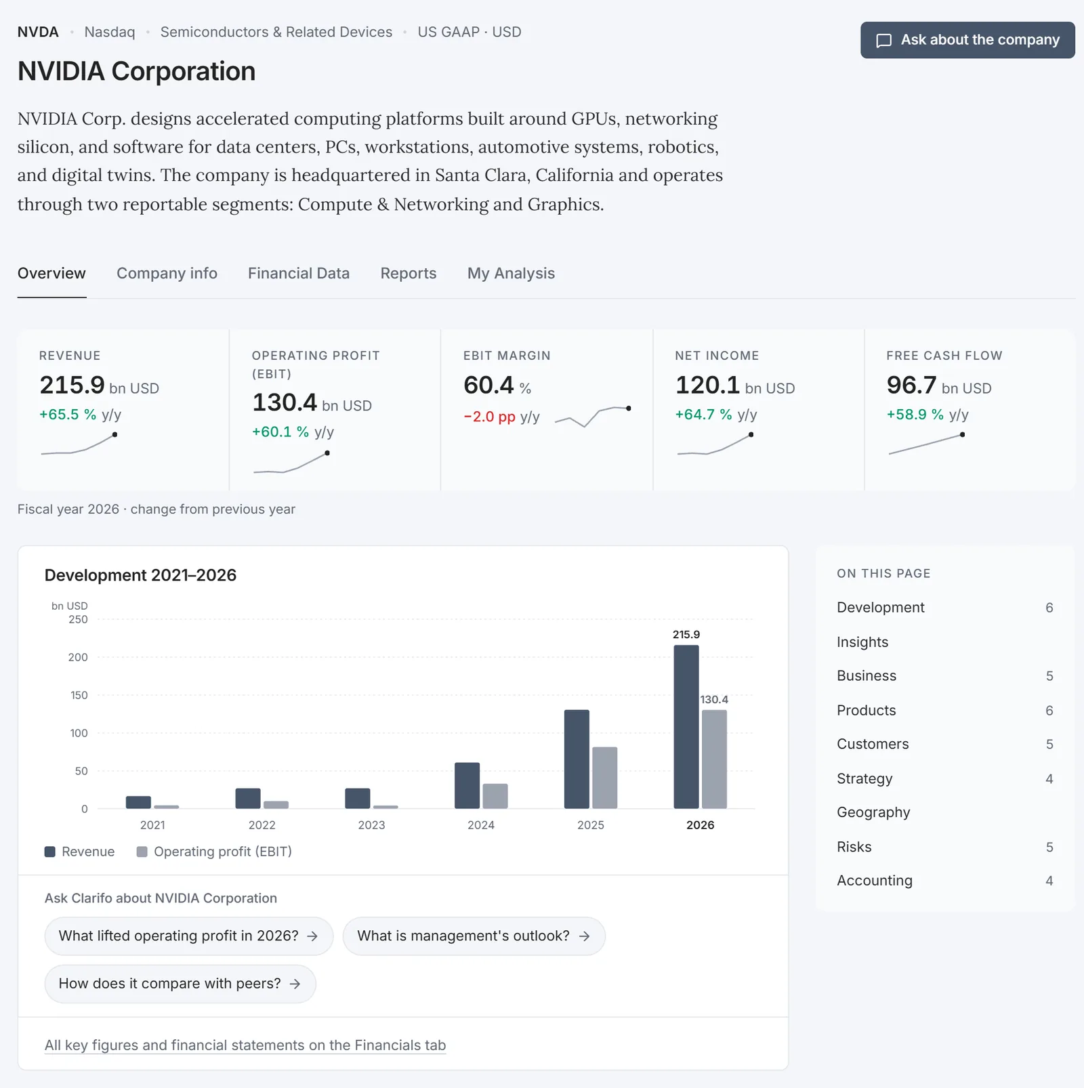Jump to Development section in page nav
The height and width of the screenshot is (1088, 1084).
944,608
